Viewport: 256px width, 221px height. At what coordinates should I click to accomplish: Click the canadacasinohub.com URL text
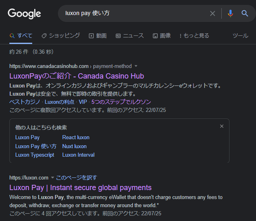(x=49, y=66)
